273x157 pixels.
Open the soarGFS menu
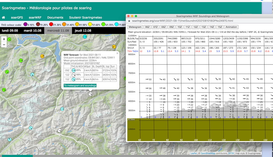[17, 18]
